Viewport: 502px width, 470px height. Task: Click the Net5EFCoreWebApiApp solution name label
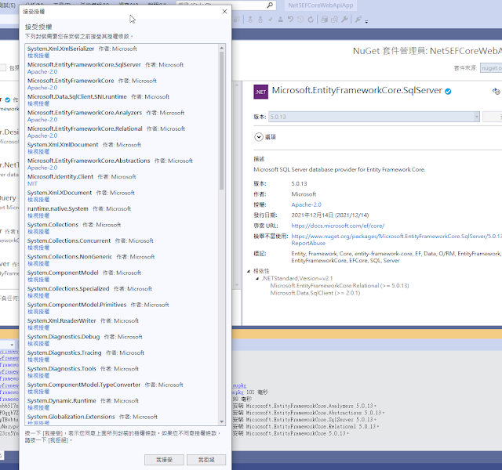pyautogui.click(x=321, y=5)
